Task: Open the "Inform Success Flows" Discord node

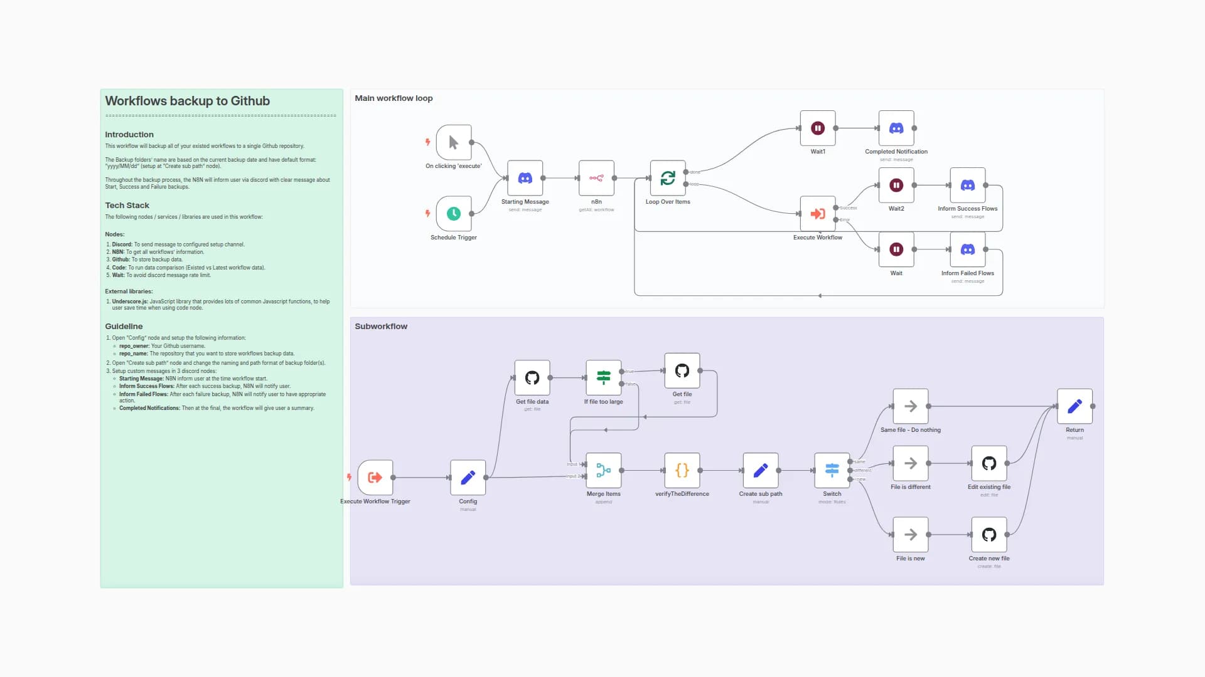Action: tap(967, 186)
